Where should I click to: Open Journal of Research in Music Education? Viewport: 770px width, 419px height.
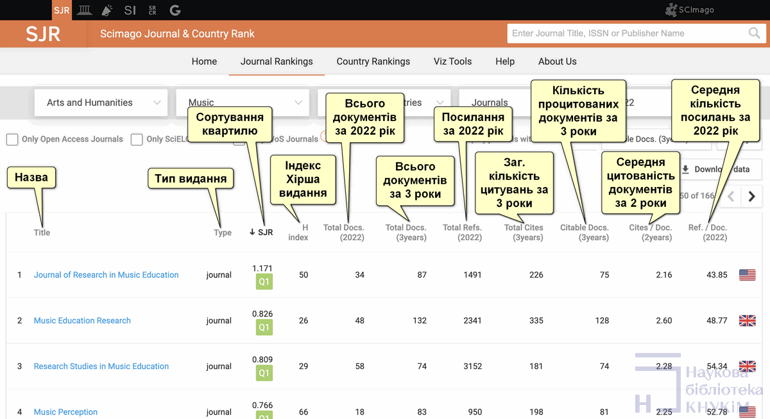tap(106, 275)
